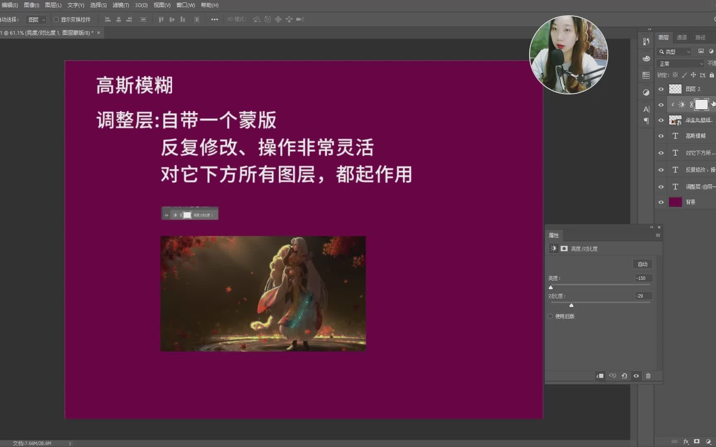Open the 文字(Y) menu

coord(76,5)
